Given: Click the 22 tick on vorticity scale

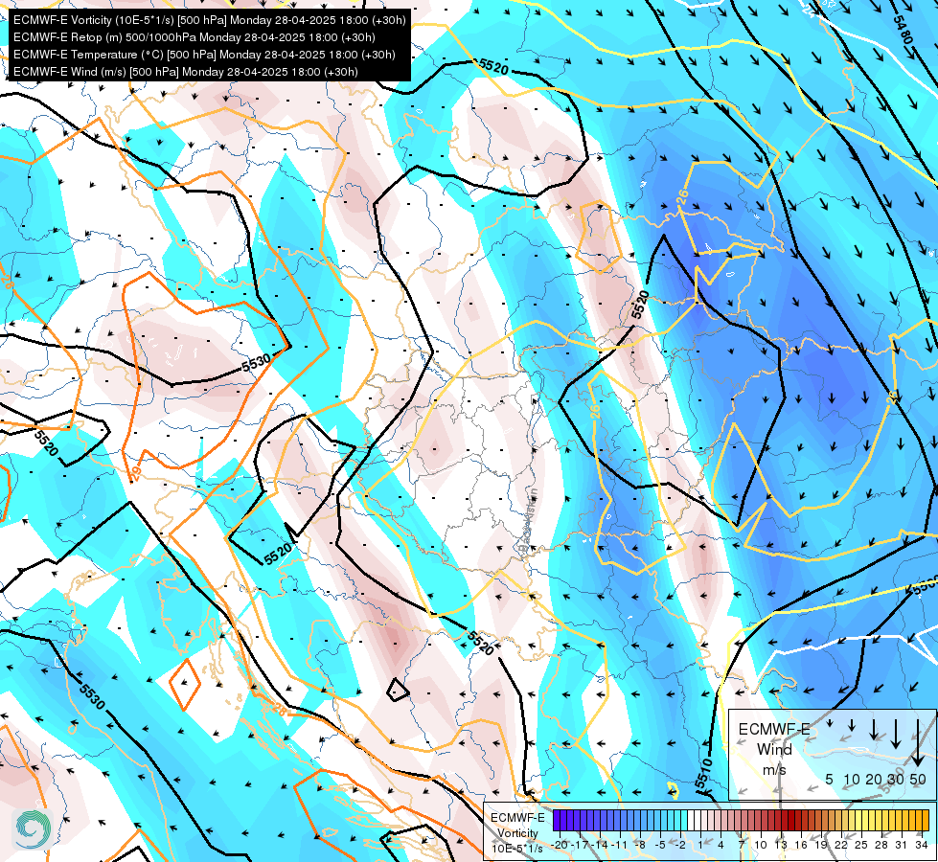Looking at the screenshot, I should [x=841, y=845].
